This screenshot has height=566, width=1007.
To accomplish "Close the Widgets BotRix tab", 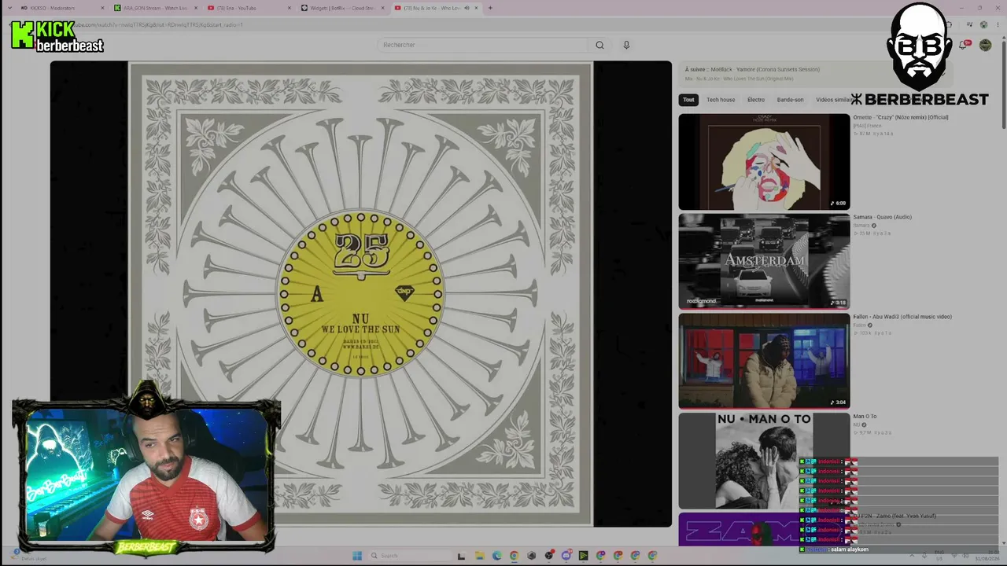I will (383, 8).
